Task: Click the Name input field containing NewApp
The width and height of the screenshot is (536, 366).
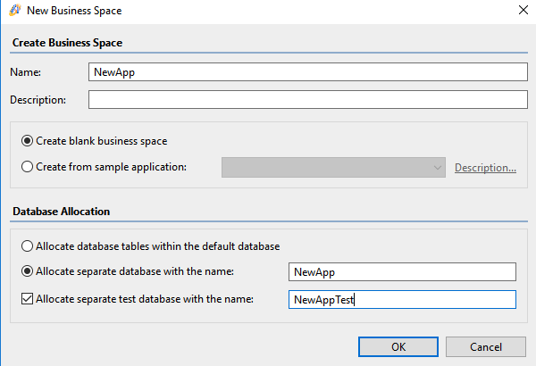Action: (308, 71)
